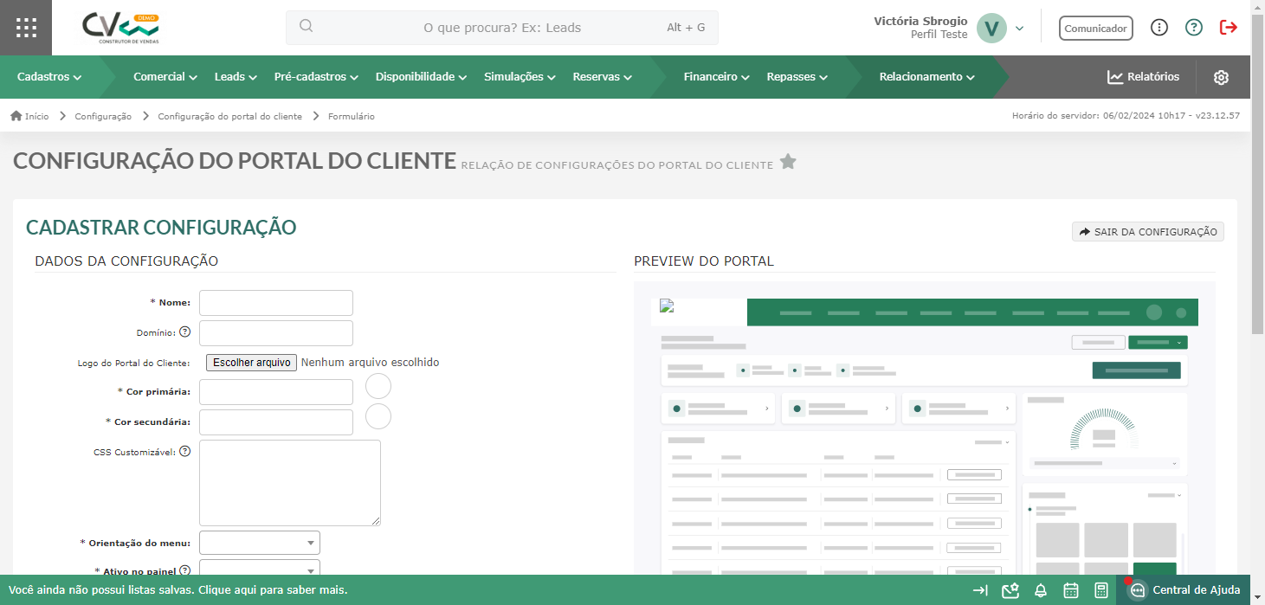Focus the Cor primária text field
Viewport: 1265px width, 605px height.
276,392
